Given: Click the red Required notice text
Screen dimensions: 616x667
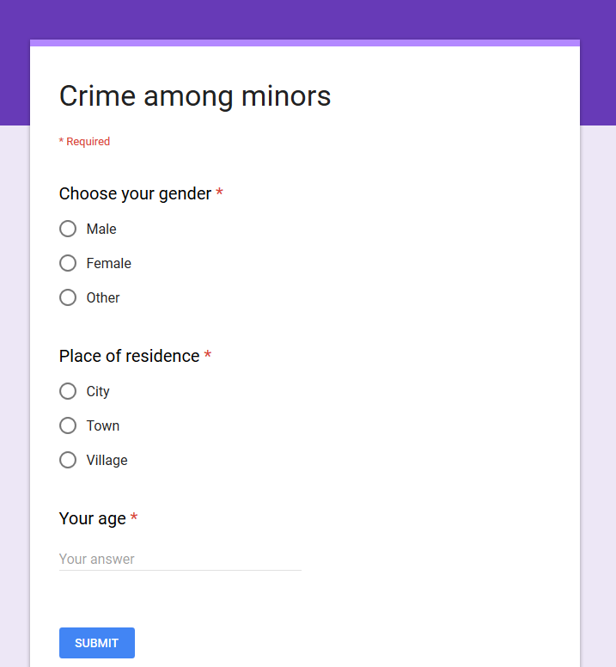Looking at the screenshot, I should [84, 142].
